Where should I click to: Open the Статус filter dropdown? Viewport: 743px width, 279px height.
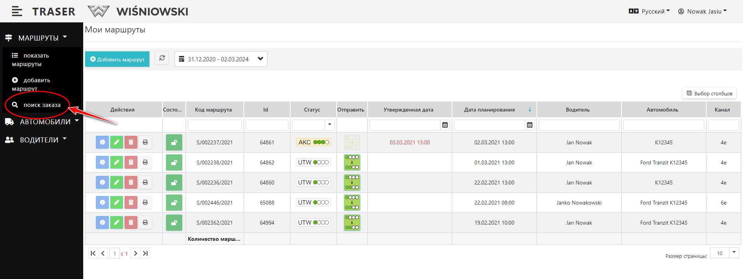pyautogui.click(x=329, y=125)
